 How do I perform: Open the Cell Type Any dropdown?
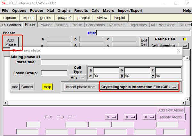point(77,77)
